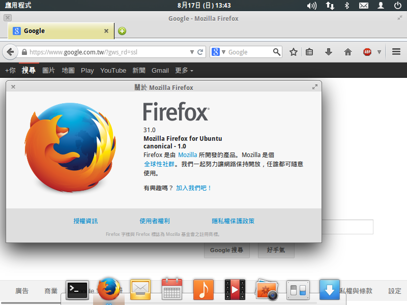
Task: Bookmark this page with the star icon
Action: pyautogui.click(x=294, y=52)
